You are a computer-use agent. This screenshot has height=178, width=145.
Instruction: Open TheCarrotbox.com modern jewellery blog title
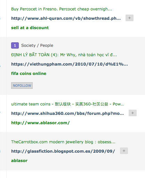click(63, 142)
